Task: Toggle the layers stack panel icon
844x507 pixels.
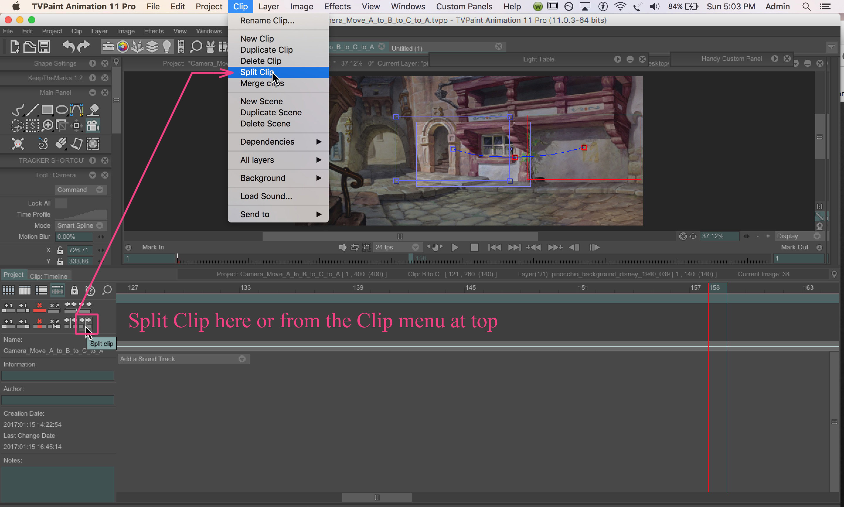Action: [x=152, y=47]
